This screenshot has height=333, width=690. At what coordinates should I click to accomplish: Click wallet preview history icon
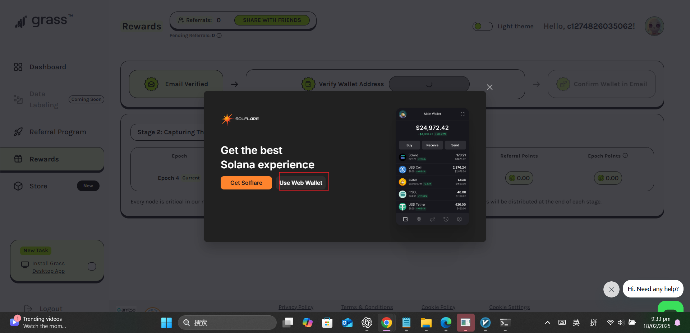coord(446,219)
